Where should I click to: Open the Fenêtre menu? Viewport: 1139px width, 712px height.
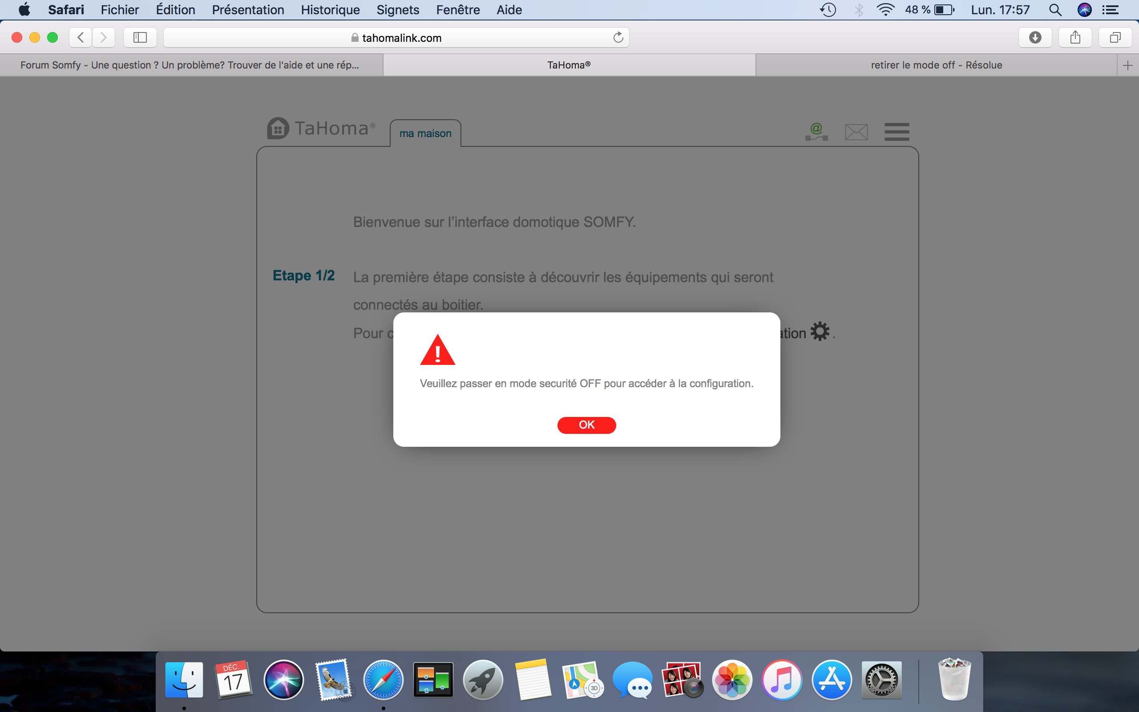coord(457,9)
